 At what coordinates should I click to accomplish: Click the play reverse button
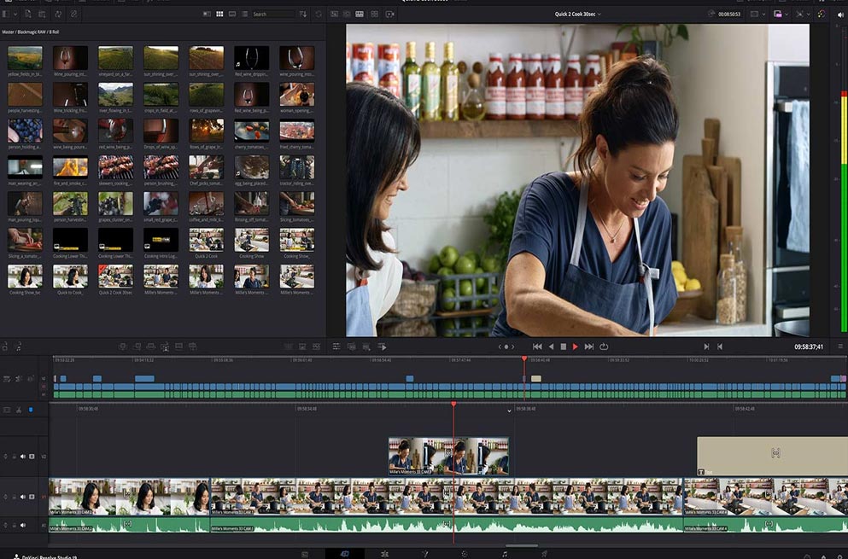point(551,346)
